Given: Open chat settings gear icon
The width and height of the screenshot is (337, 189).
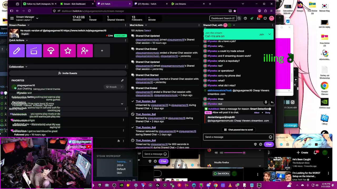Looking at the screenshot, I should (x=261, y=144).
